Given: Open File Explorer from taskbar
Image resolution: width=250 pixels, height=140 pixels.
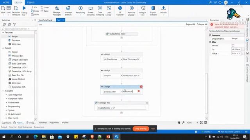Looking at the screenshot, I should point(44,136).
